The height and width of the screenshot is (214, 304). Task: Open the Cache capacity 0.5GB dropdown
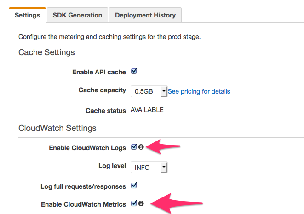pos(149,91)
